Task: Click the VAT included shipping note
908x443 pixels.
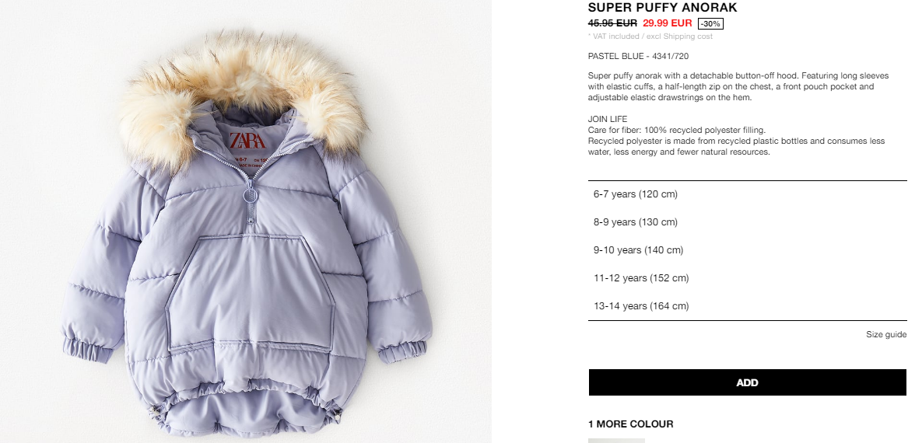Action: 650,37
